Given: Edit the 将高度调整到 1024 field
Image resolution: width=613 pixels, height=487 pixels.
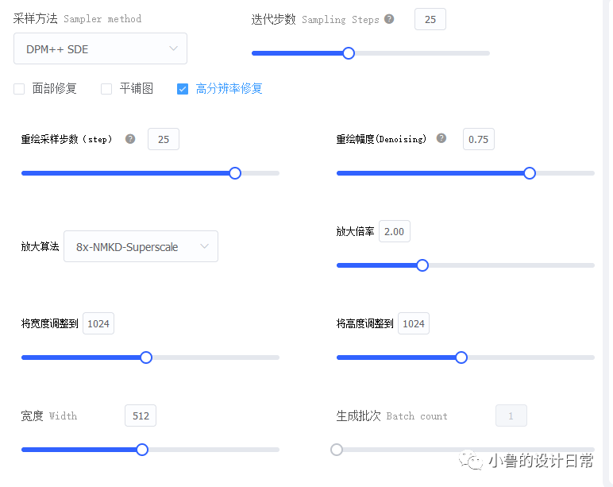Looking at the screenshot, I should pos(414,323).
